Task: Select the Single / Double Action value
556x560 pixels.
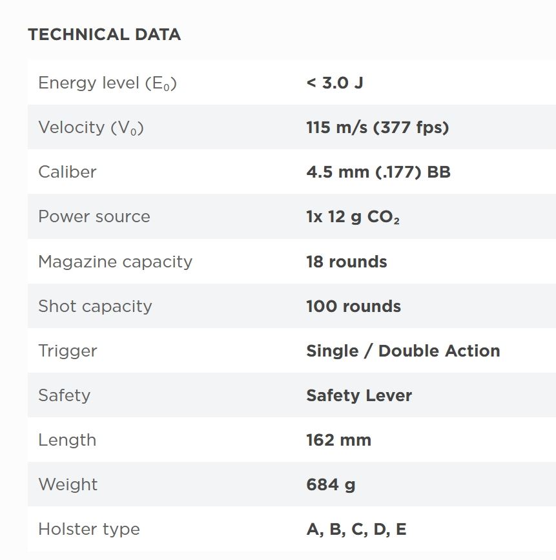Action: pyautogui.click(x=403, y=351)
